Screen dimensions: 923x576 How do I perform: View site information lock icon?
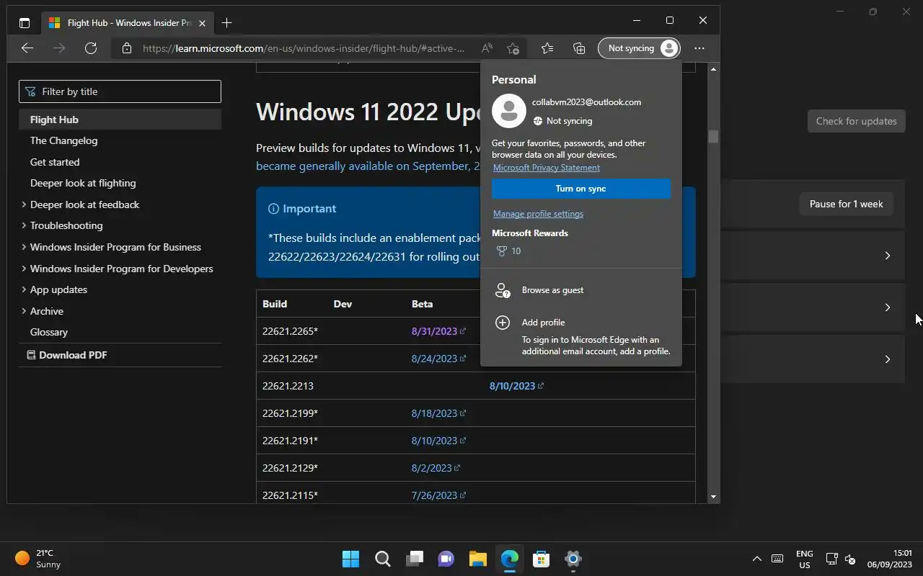point(127,48)
